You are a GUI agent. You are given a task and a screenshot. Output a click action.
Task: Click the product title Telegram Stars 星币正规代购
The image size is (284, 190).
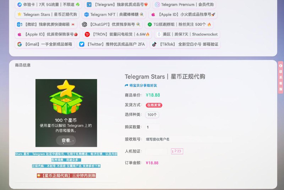coord(165,77)
